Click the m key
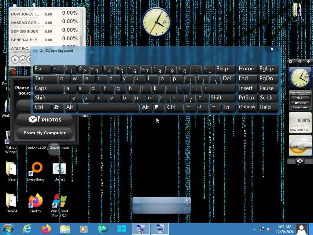Image resolution: width=313 pixels, height=235 pixels. (152, 98)
